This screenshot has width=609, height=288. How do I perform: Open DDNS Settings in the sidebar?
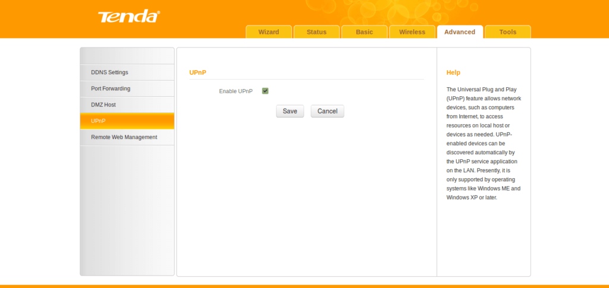point(109,72)
